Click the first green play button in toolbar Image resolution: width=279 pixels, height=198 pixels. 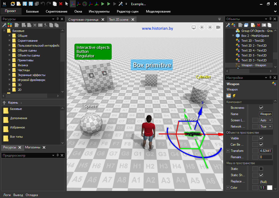pyautogui.click(x=103, y=4)
